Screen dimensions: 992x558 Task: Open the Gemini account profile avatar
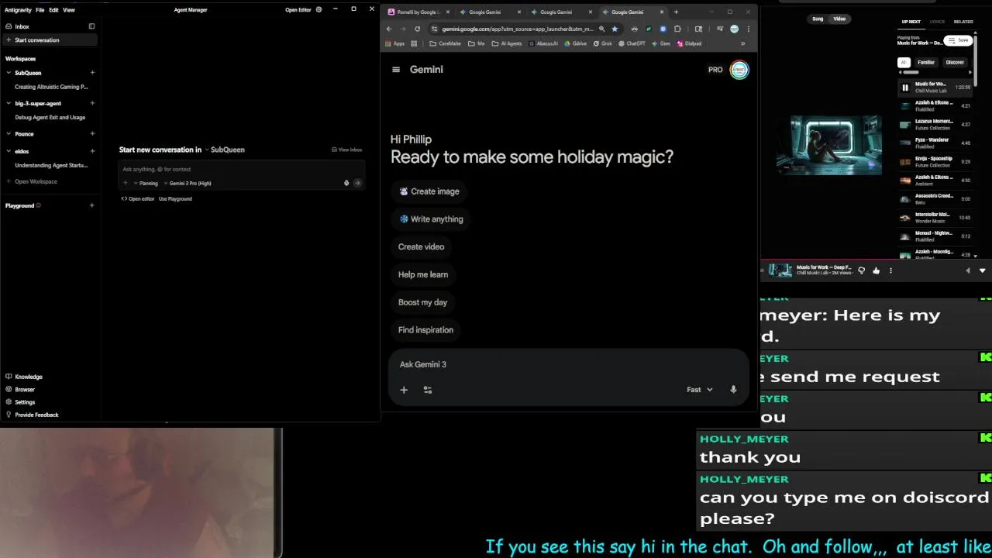point(739,70)
